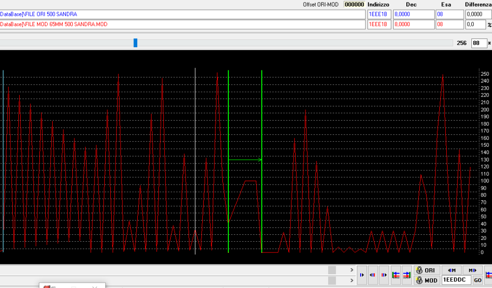Select the FILE MOD 65MM 500 SANDRA.MOD field

point(182,24)
